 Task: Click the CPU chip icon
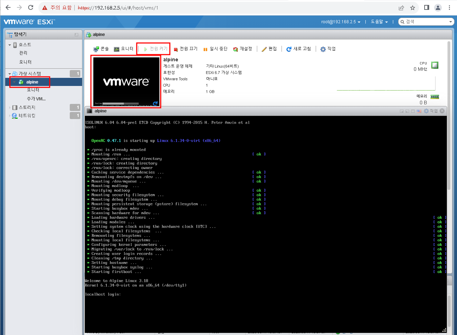pyautogui.click(x=435, y=65)
